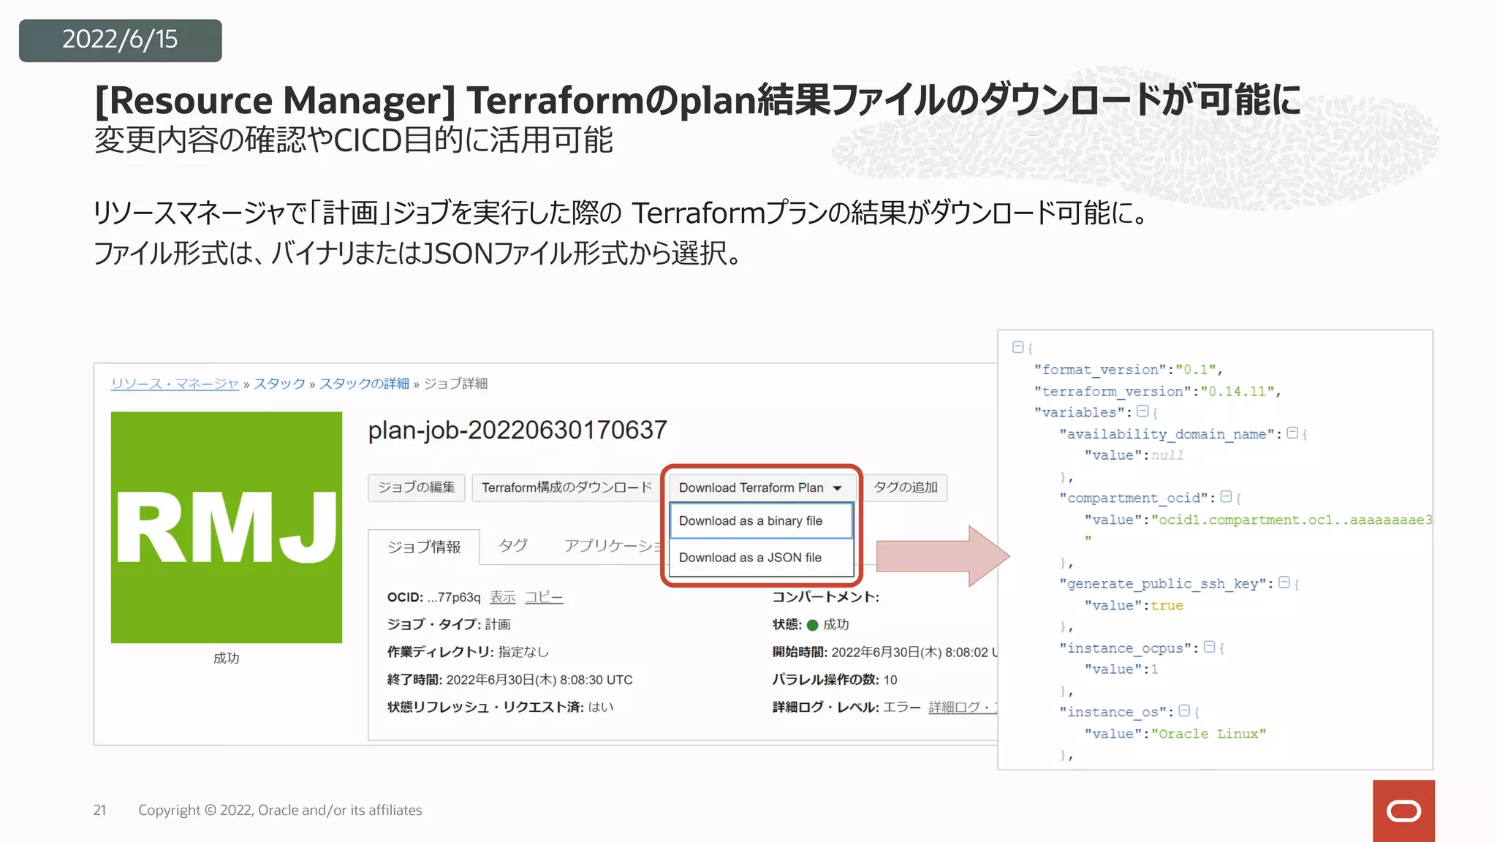Click the ocid1.compartment.oc1 value string
The image size is (1497, 842).
coord(1292,520)
